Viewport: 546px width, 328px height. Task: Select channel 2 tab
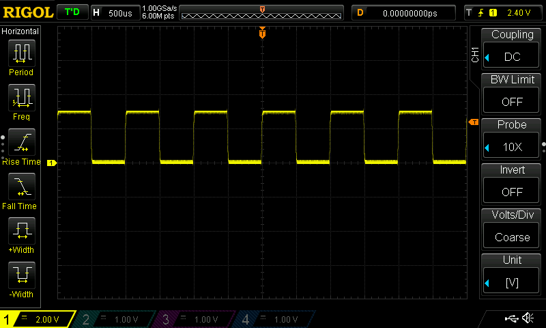(115, 319)
